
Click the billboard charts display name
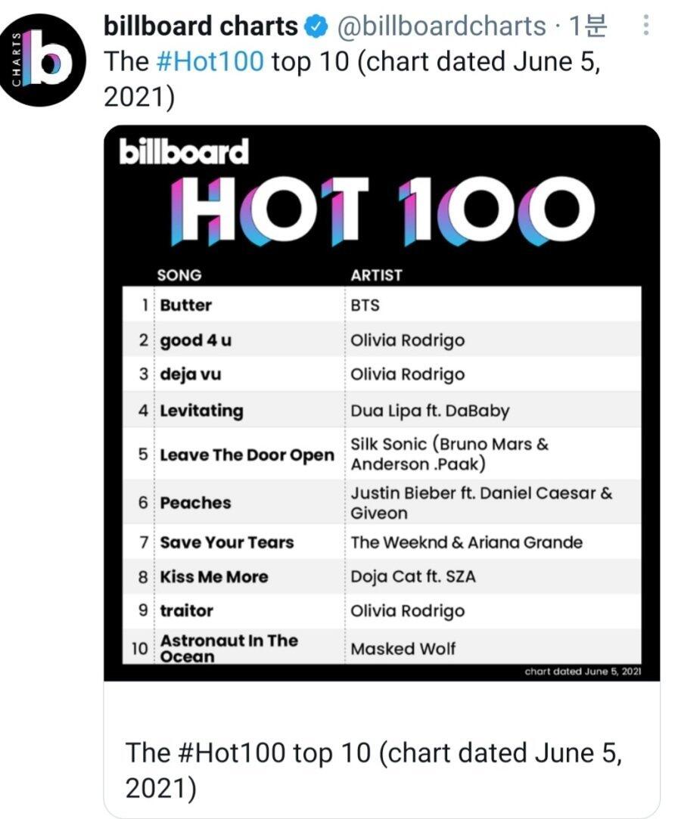tap(201, 27)
